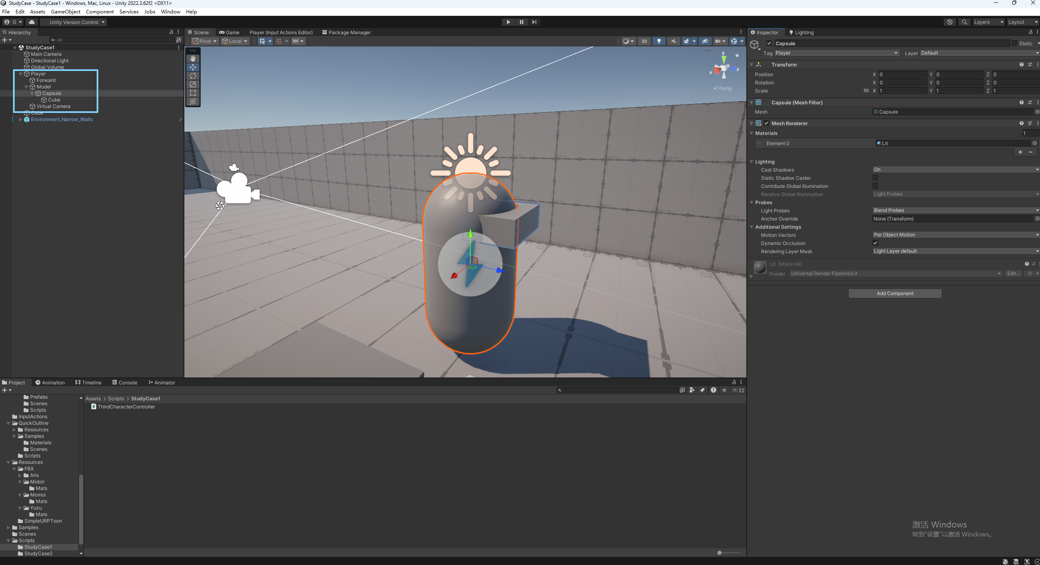Viewport: 1040px width, 565px height.
Task: Uncheck Dynamic Occlusion checkbox
Action: [x=875, y=243]
